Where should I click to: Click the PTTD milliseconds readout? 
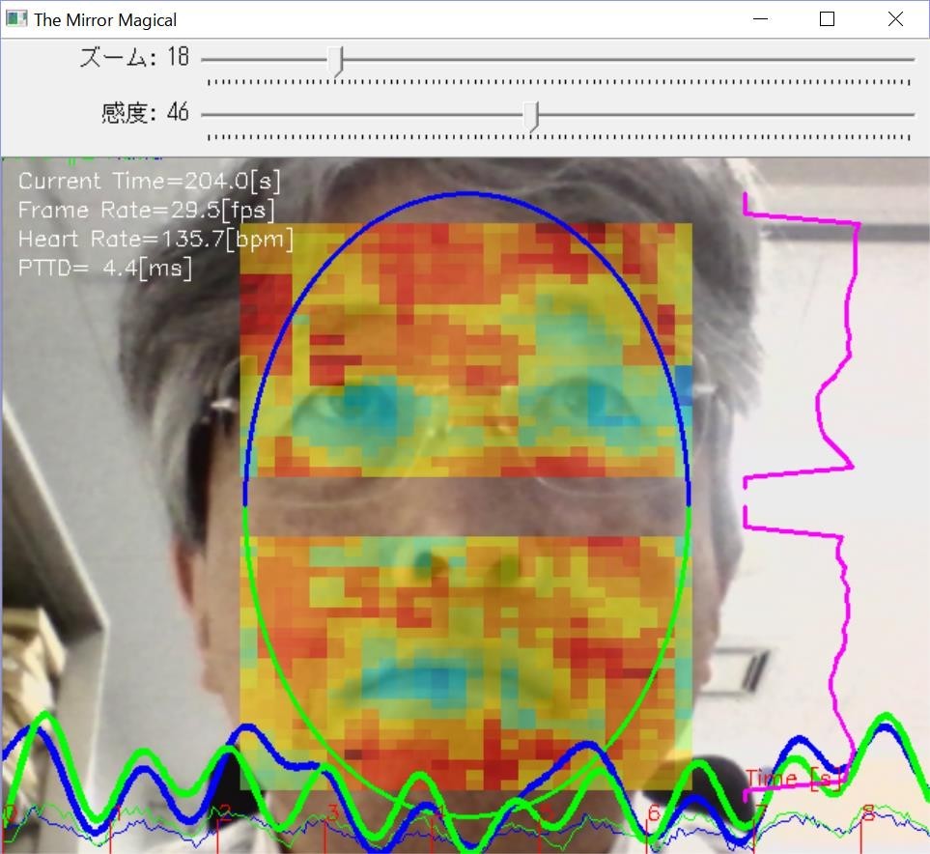[x=105, y=268]
